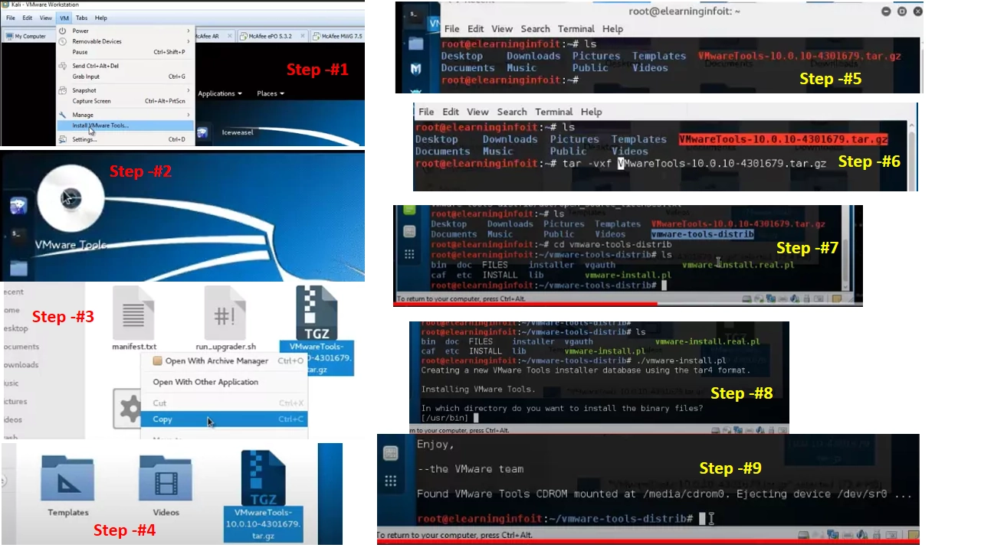Click the show-applications grid icon beside cd vmware-tools-distrib
The width and height of the screenshot is (981, 551).
click(x=409, y=254)
